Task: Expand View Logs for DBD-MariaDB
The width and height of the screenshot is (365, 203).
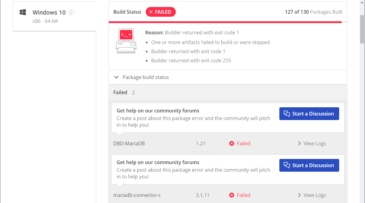Action: [312, 143]
